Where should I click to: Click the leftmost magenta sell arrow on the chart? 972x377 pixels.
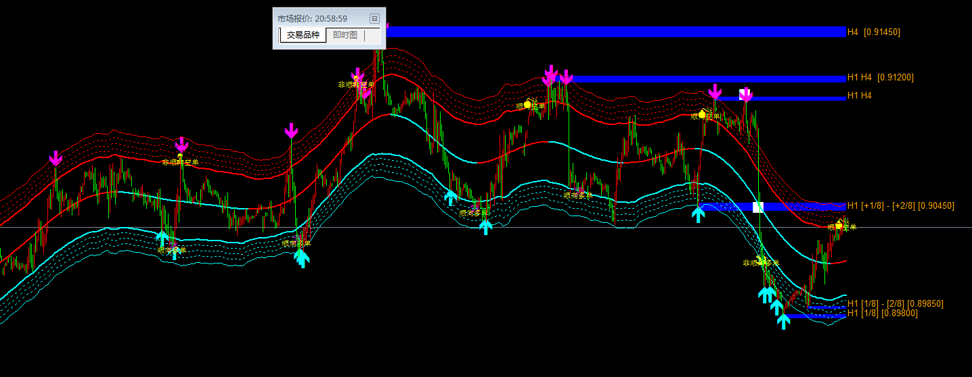tap(56, 158)
